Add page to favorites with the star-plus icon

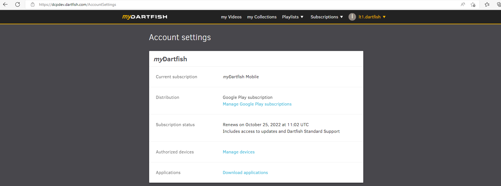pyautogui.click(x=473, y=4)
